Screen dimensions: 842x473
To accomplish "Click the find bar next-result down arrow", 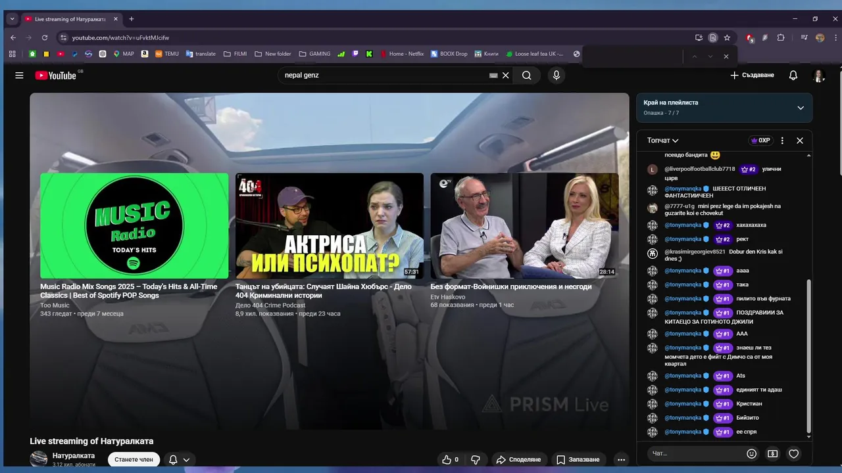I will pos(710,56).
